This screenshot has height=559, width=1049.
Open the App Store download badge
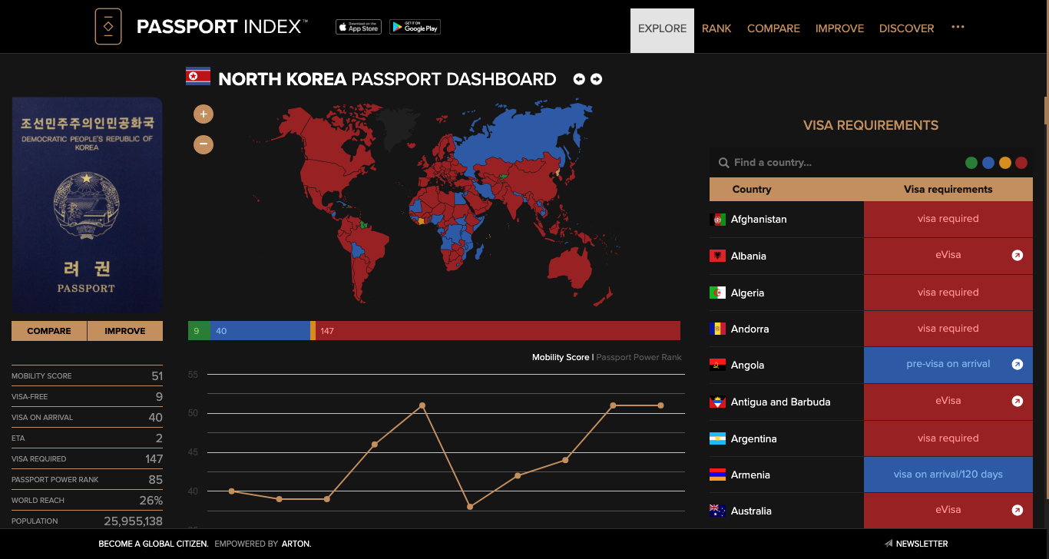[x=359, y=27]
